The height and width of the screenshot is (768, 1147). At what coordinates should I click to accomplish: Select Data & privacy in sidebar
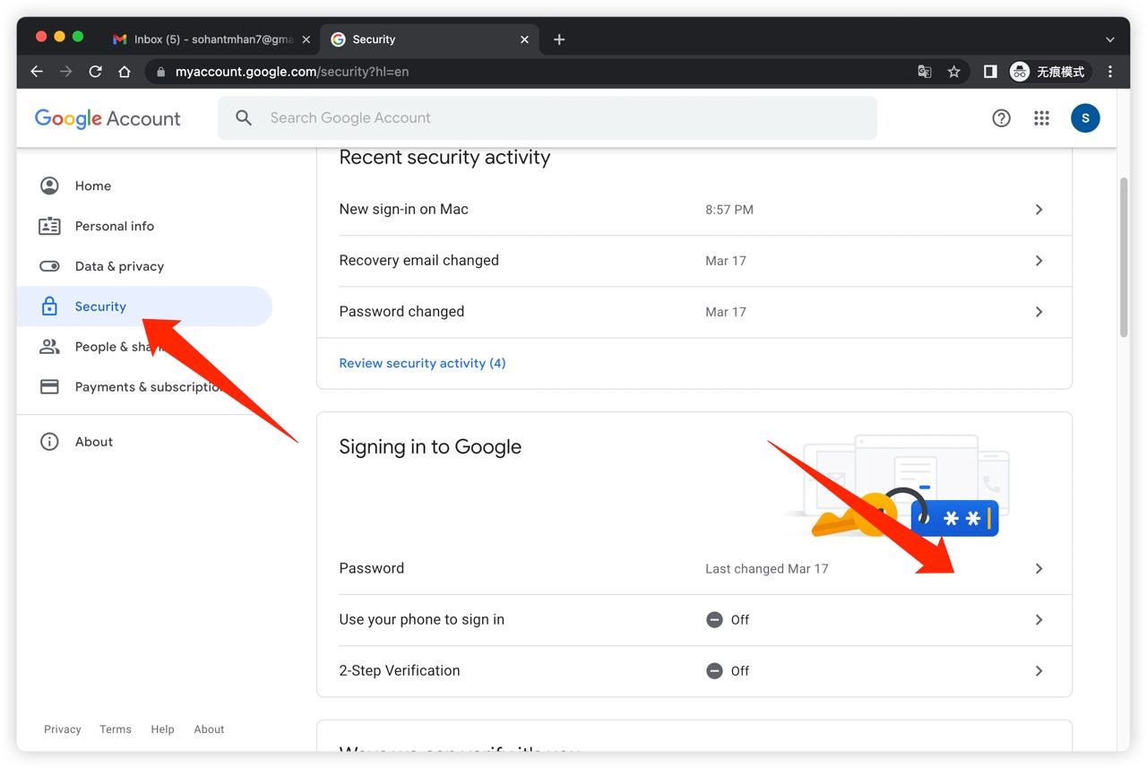[x=119, y=266]
